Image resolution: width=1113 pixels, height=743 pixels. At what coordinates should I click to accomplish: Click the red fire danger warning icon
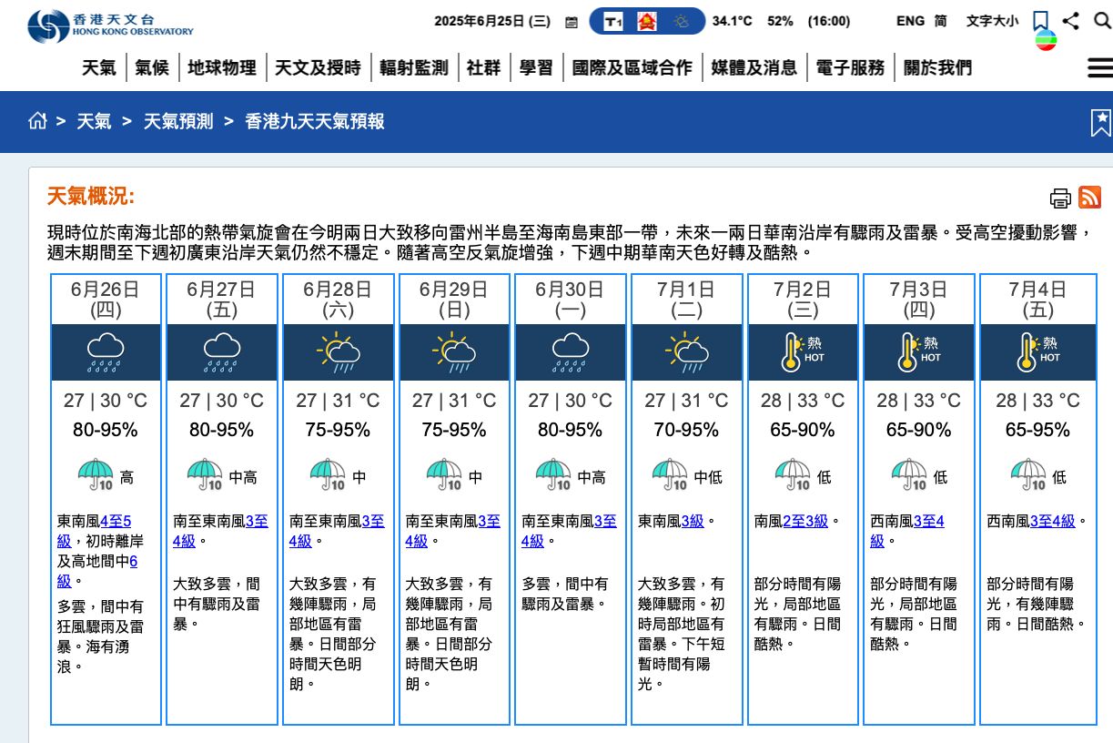[647, 21]
